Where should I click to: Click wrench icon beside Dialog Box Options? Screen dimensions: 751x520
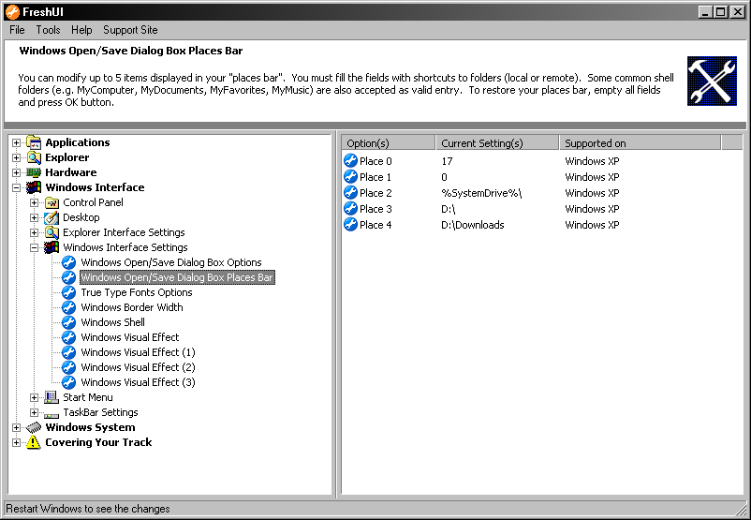pos(69,262)
